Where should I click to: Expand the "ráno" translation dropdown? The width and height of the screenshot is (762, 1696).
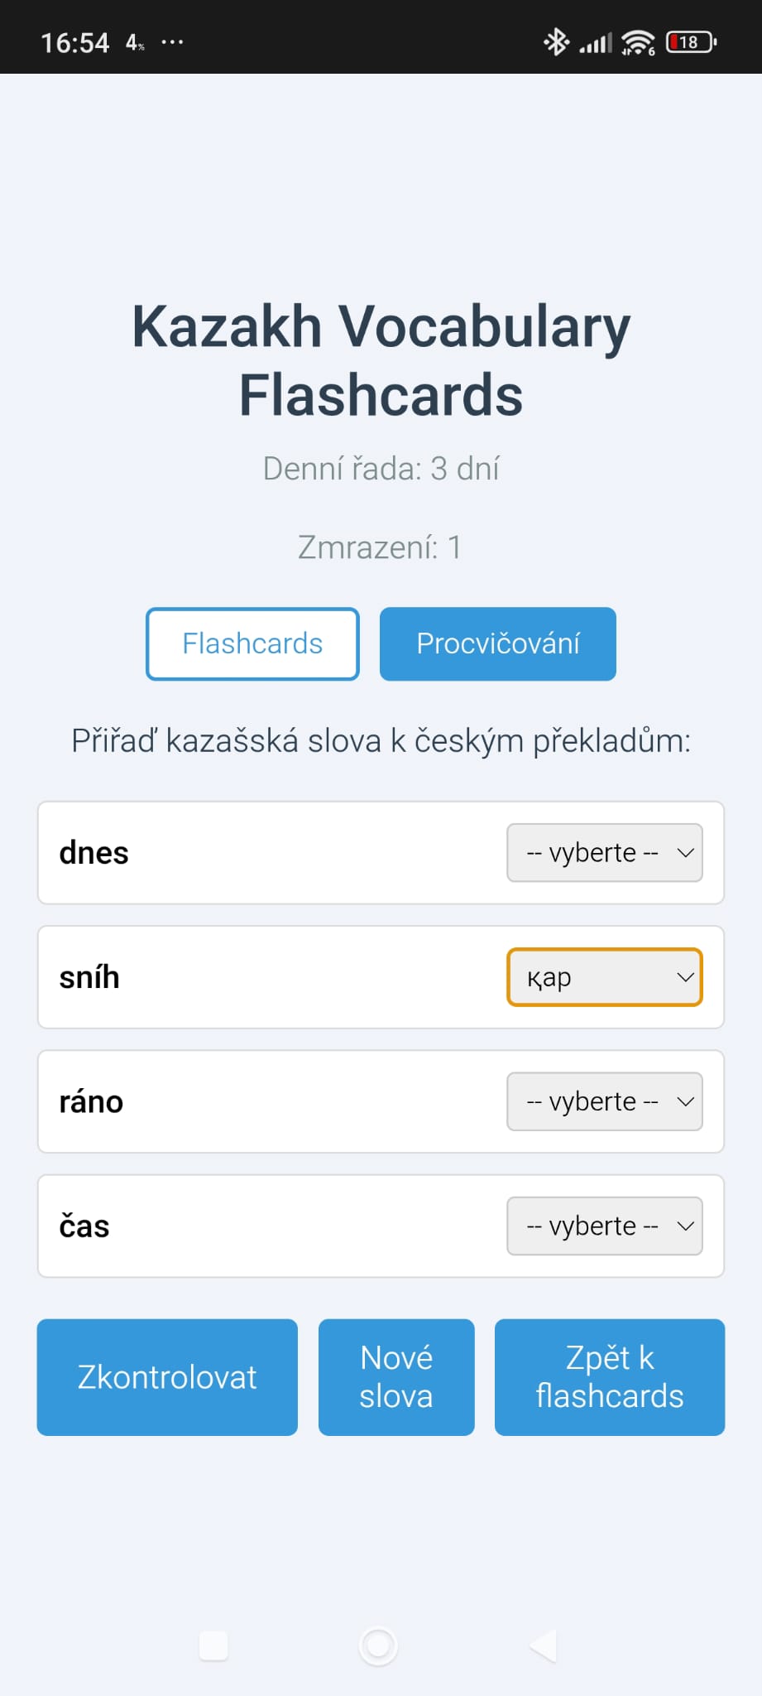point(604,1101)
